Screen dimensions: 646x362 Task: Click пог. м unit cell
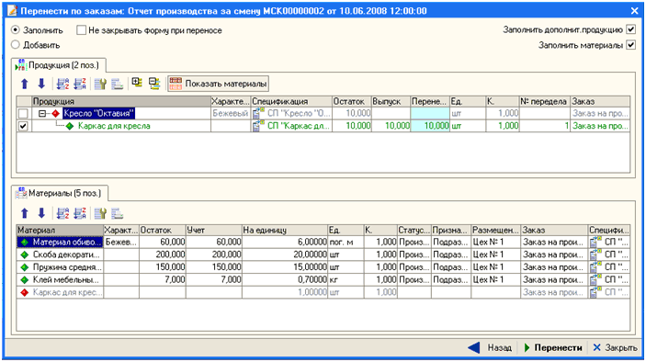(346, 243)
